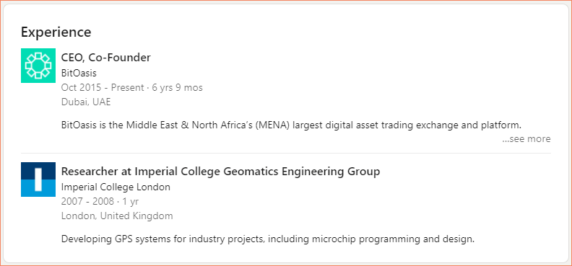This screenshot has height=266, width=572.
Task: Click the London, United Kingdom location text
Action: [x=117, y=216]
